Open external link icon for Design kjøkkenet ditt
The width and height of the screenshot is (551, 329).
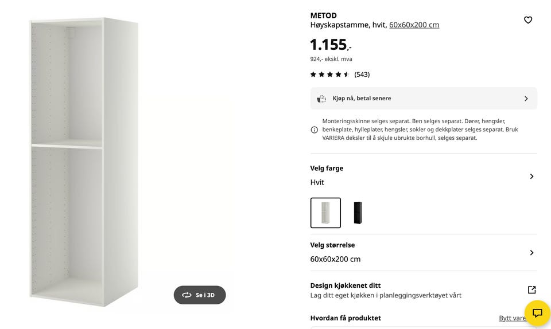pos(531,290)
